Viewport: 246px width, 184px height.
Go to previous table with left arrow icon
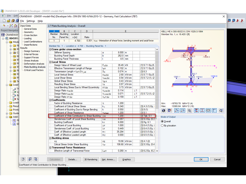30,159
